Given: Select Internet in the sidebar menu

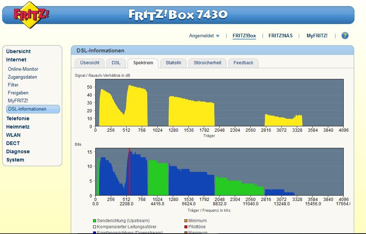Looking at the screenshot, I should click(16, 60).
